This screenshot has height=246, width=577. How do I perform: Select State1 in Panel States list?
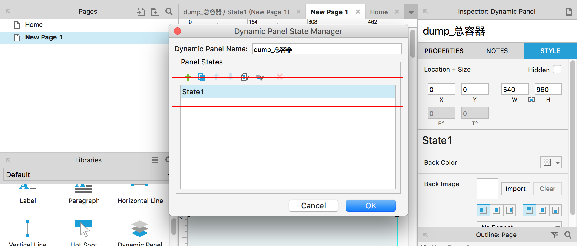288,92
